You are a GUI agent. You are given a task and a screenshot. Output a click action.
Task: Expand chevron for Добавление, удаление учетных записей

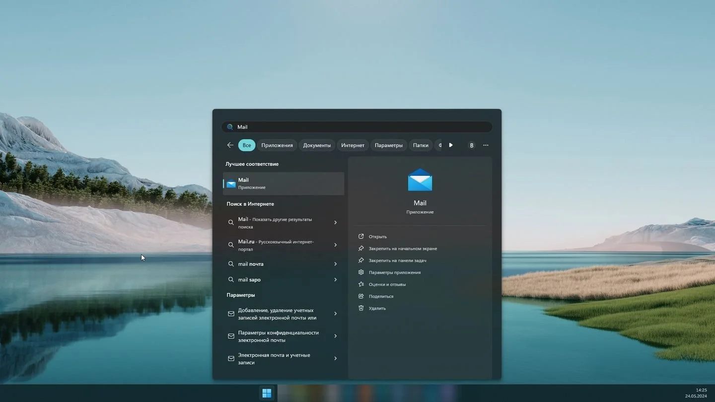click(336, 314)
